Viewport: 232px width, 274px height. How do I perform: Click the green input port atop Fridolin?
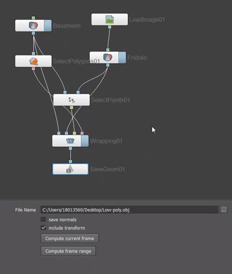coord(108,50)
